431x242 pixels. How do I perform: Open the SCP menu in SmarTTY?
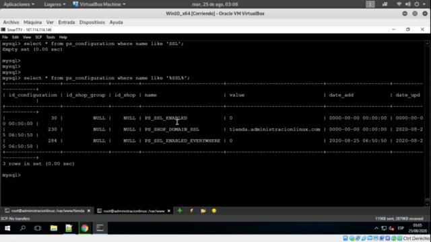click(x=38, y=37)
